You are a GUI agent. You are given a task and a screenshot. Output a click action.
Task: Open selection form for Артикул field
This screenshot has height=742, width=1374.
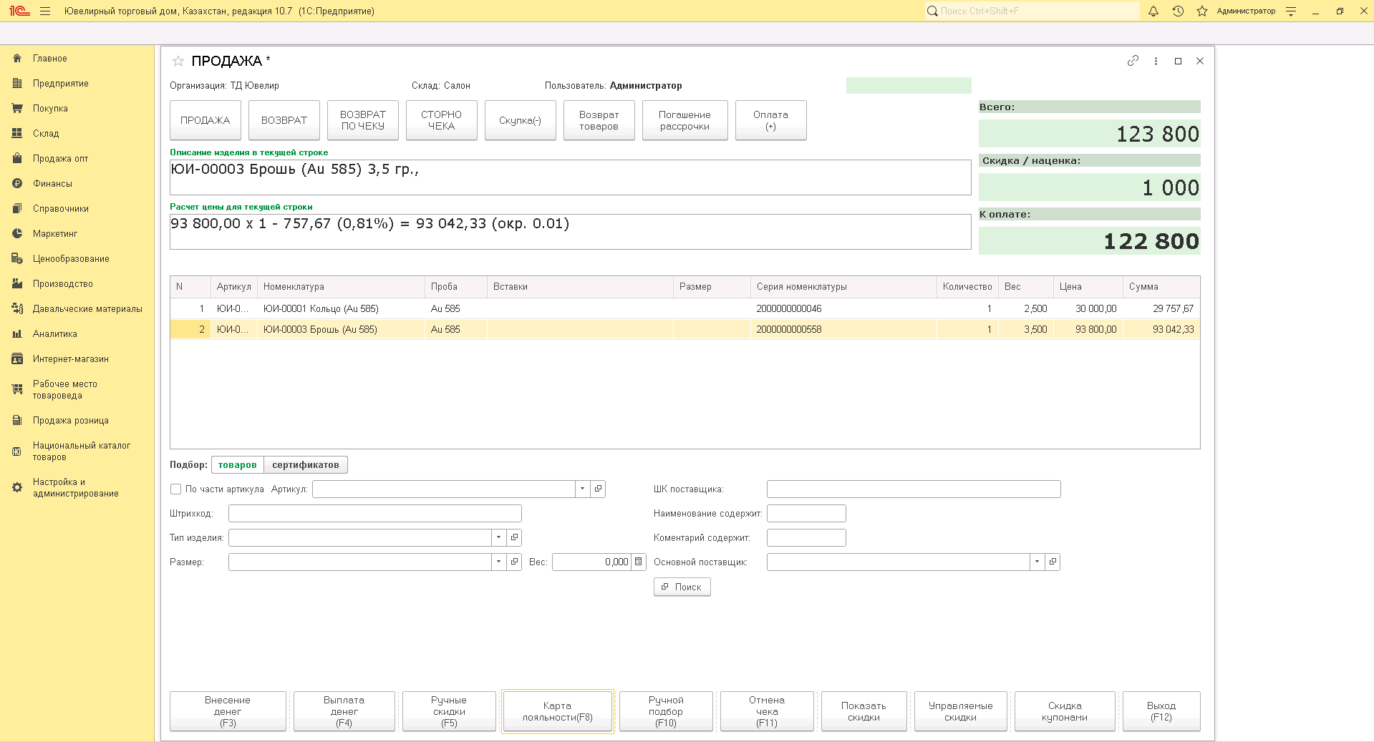(599, 489)
